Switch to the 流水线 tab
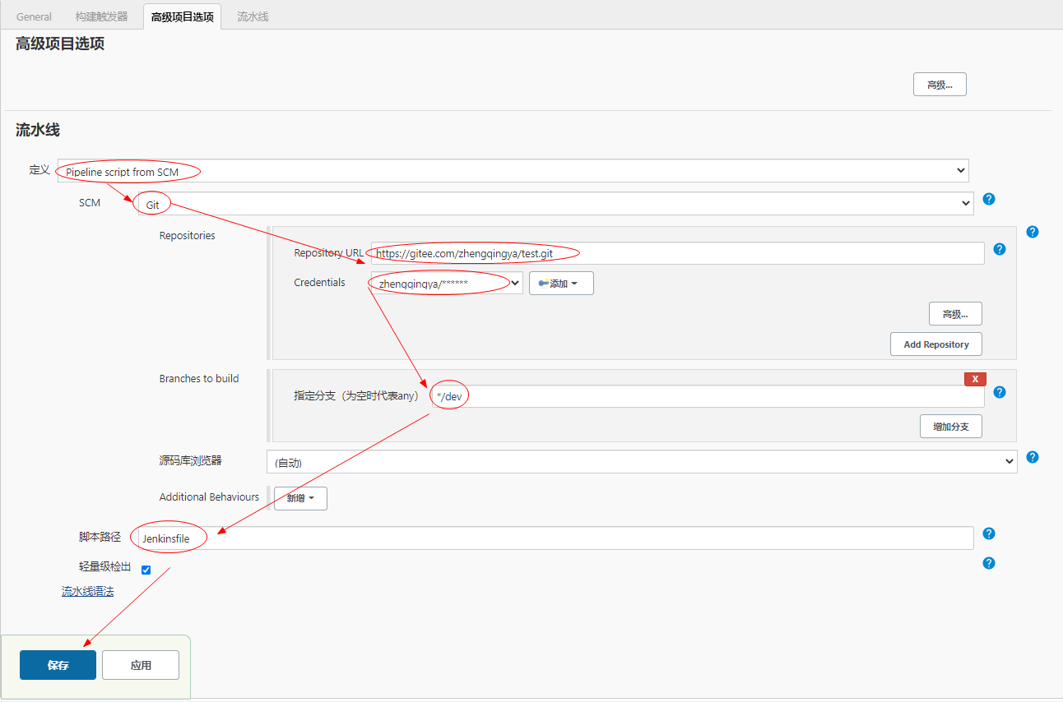Screen dimensions: 1063x702 tap(253, 16)
